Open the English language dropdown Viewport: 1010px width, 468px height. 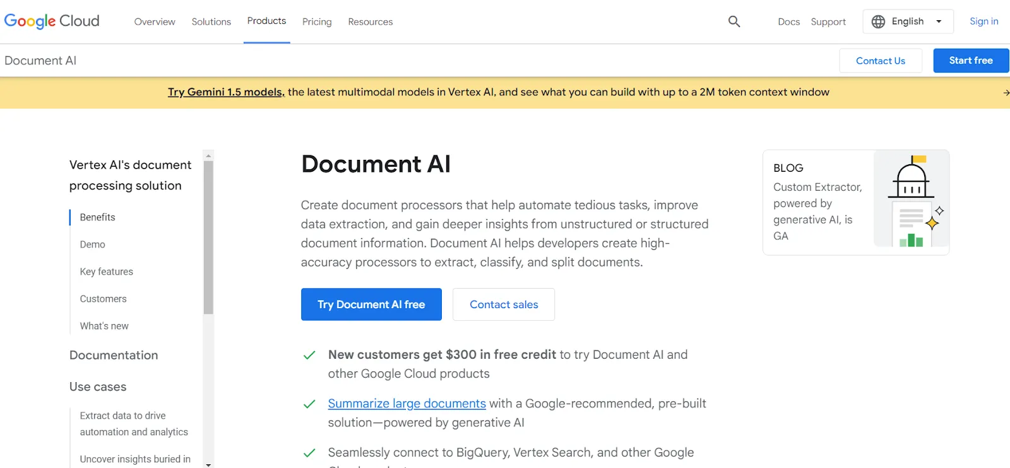(908, 21)
